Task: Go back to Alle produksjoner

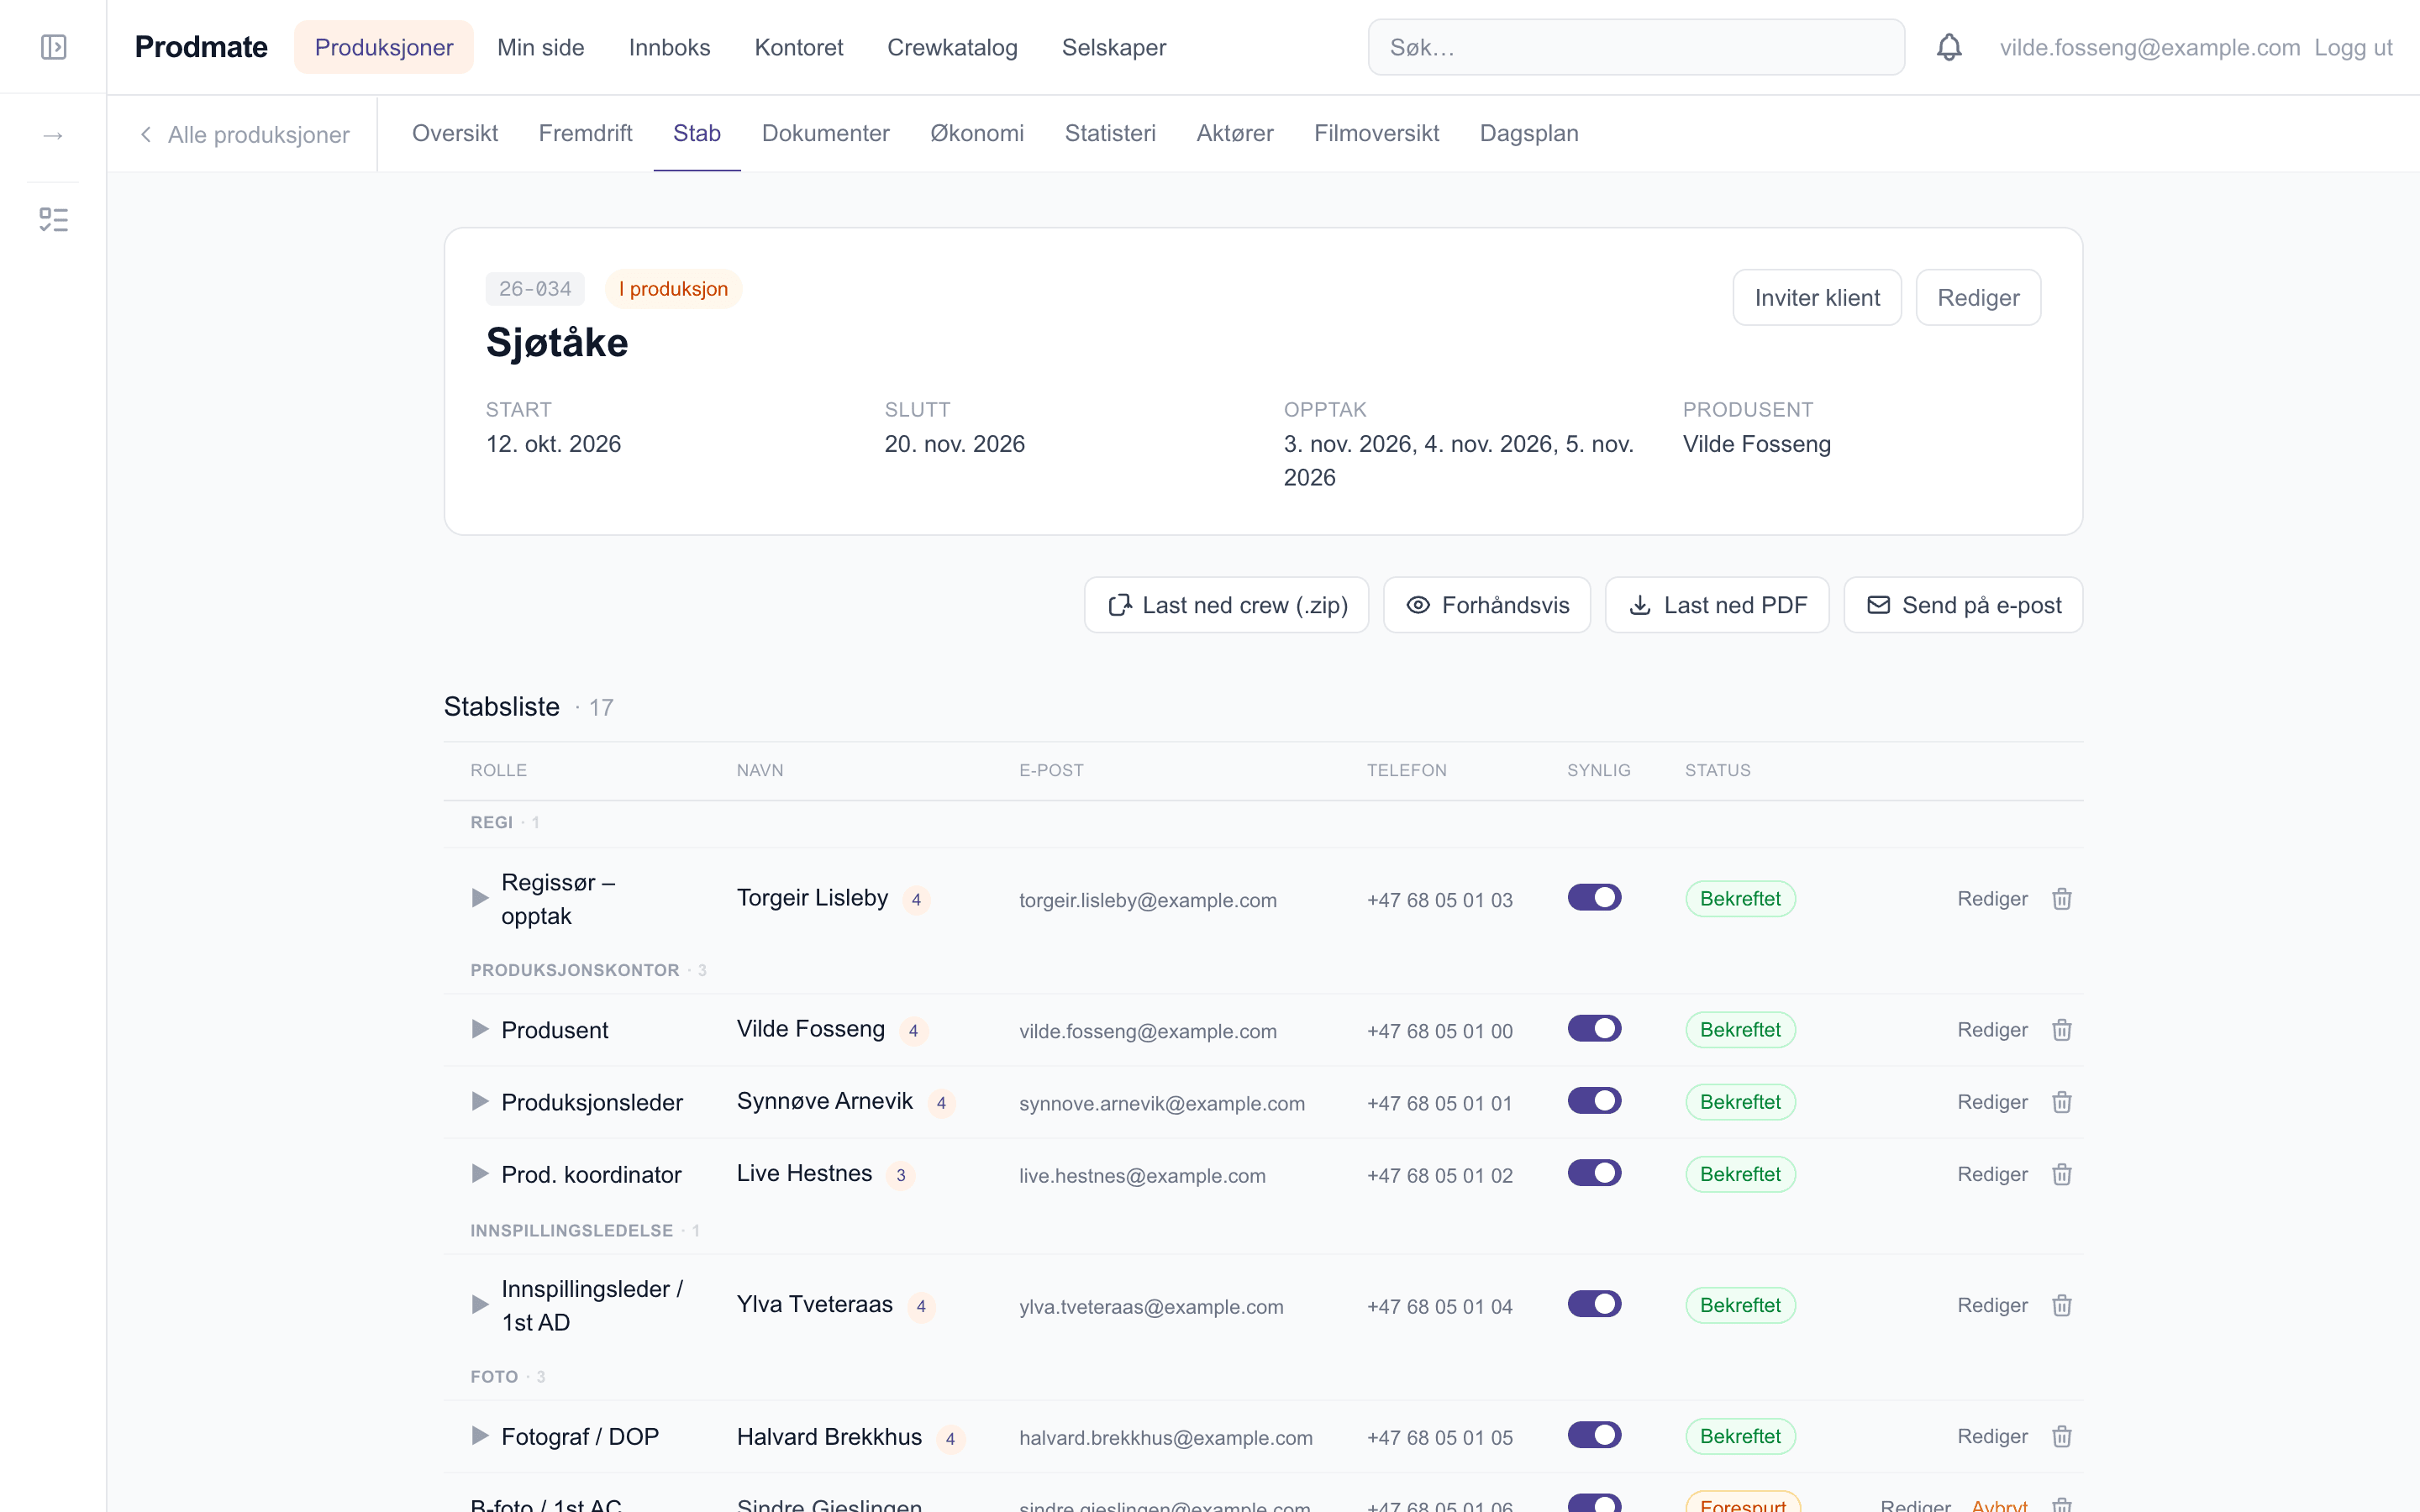Action: point(245,134)
